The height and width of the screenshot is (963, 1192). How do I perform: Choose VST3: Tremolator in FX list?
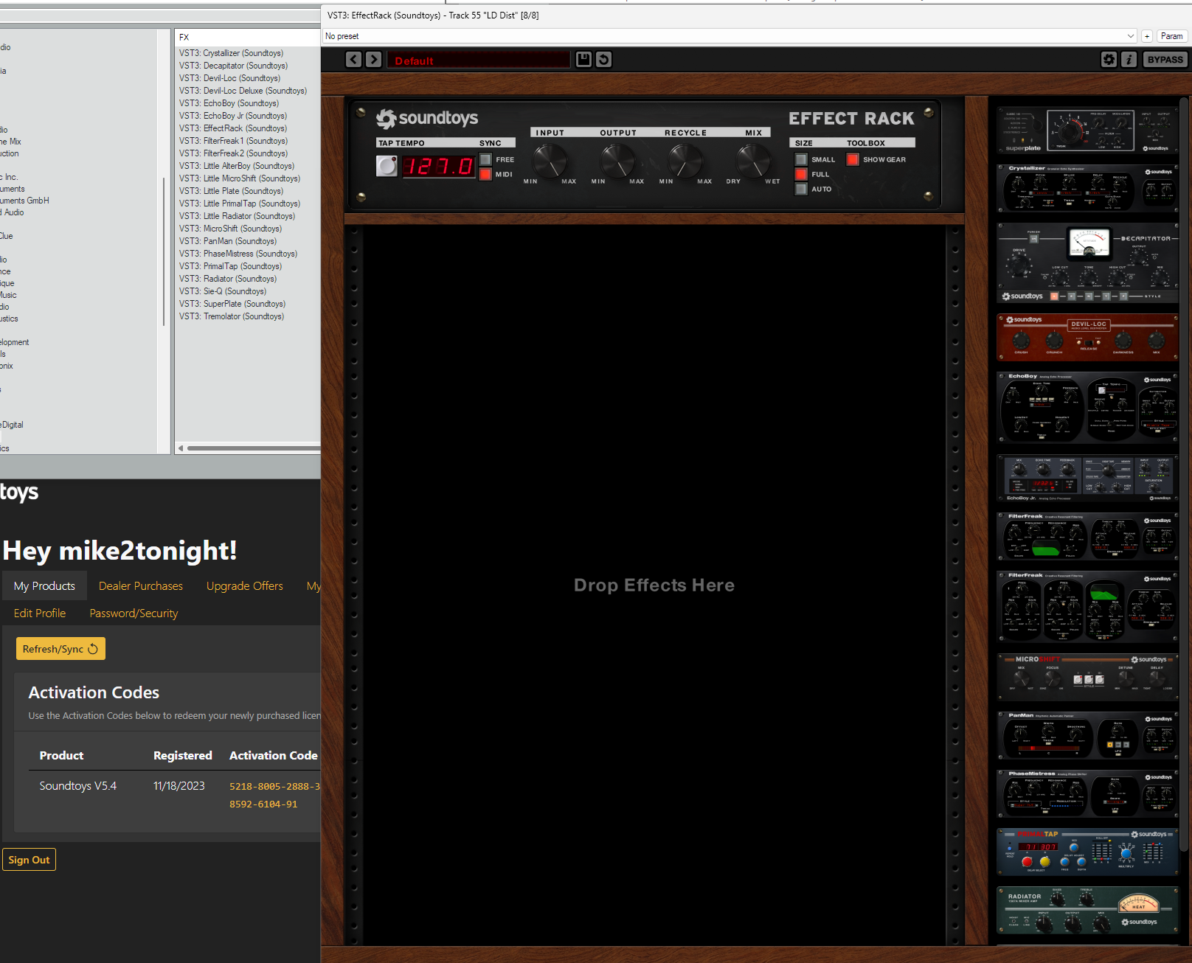(x=231, y=316)
